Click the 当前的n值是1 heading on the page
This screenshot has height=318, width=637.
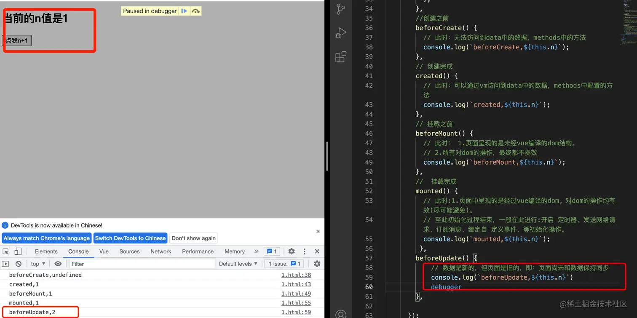(35, 19)
